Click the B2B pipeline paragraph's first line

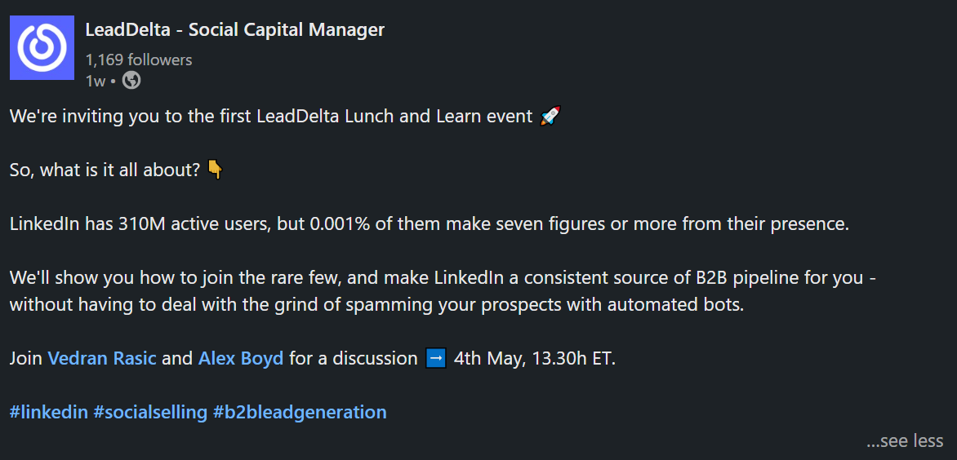click(x=443, y=278)
